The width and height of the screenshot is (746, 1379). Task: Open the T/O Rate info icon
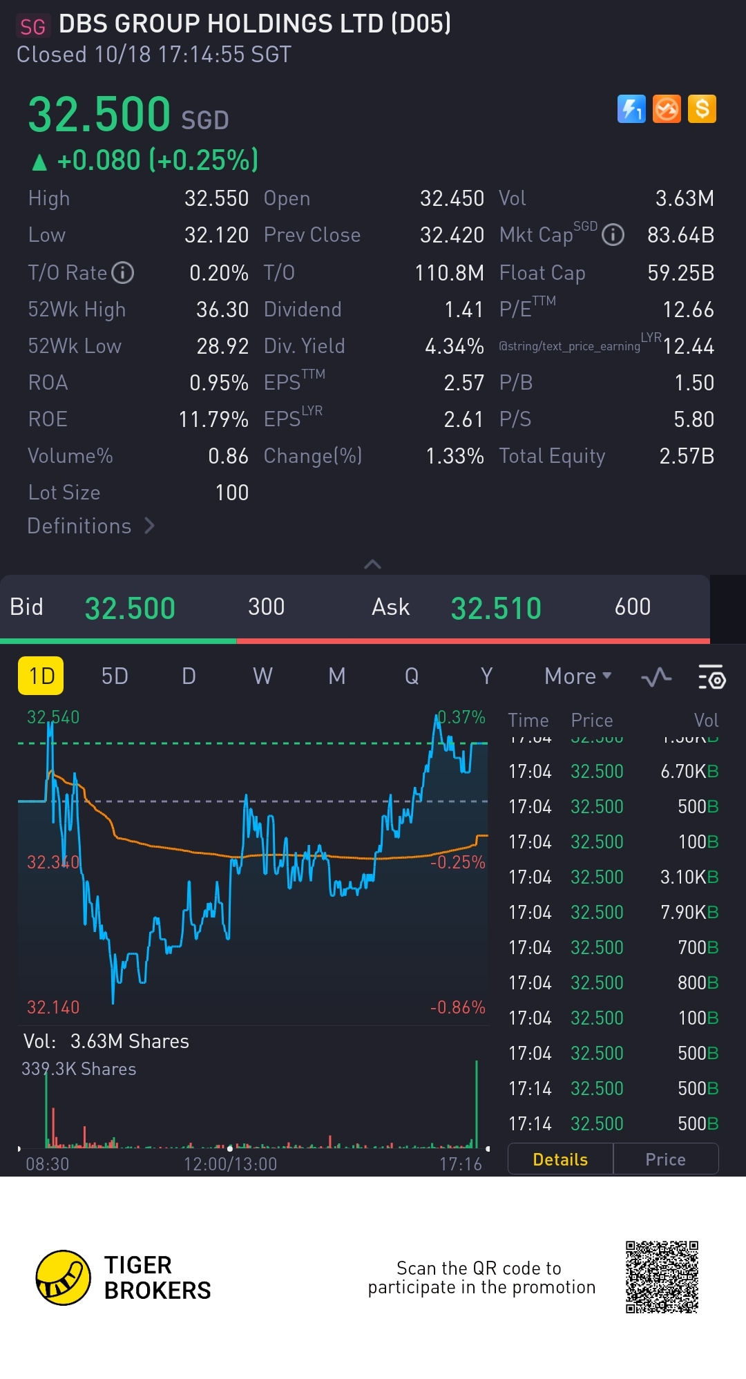tap(123, 273)
